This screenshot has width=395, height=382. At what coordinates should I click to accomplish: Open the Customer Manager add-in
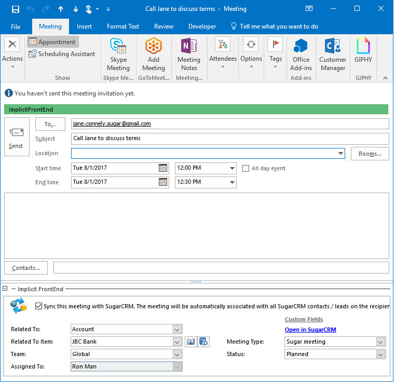pos(333,54)
